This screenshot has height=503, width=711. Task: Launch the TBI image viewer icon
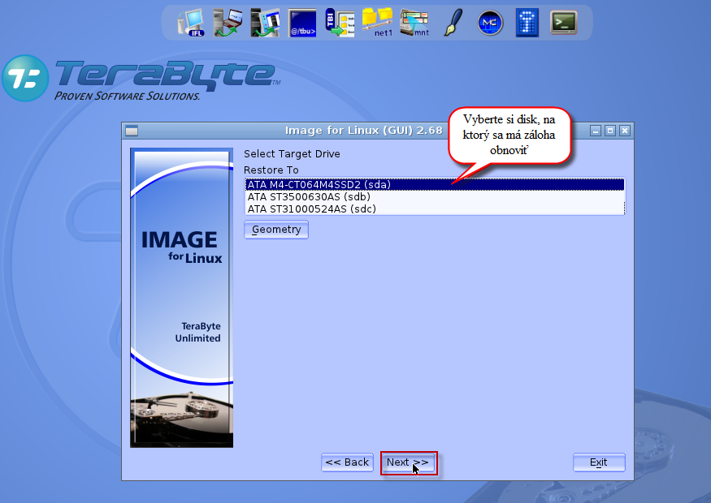(340, 23)
